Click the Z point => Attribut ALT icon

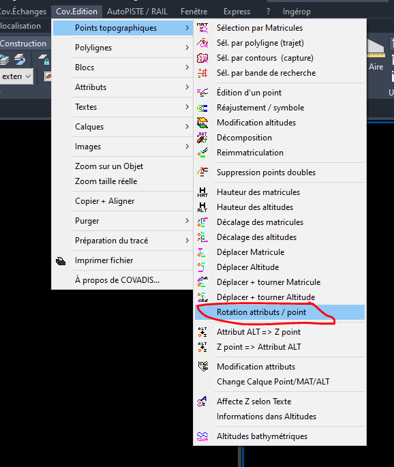(x=202, y=347)
